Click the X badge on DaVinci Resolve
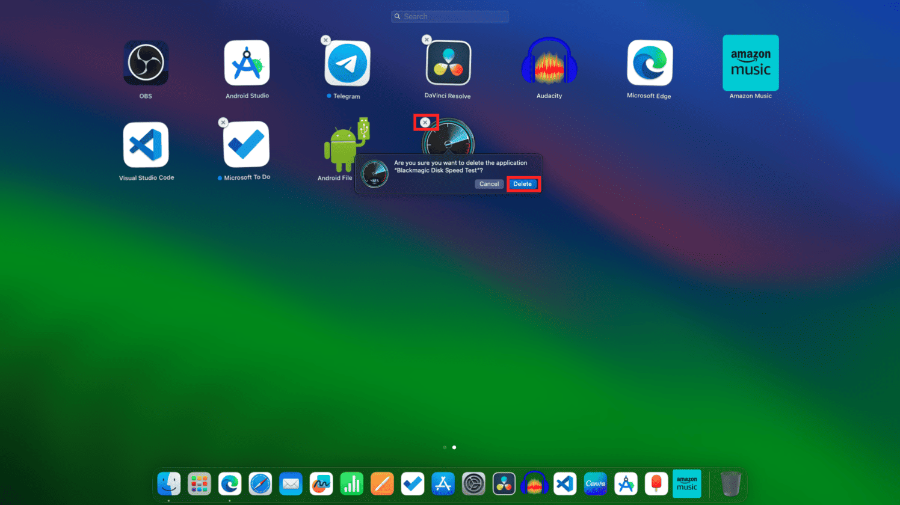The image size is (900, 505). [x=427, y=39]
